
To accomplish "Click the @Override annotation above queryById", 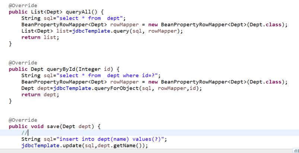I will tap(23, 63).
